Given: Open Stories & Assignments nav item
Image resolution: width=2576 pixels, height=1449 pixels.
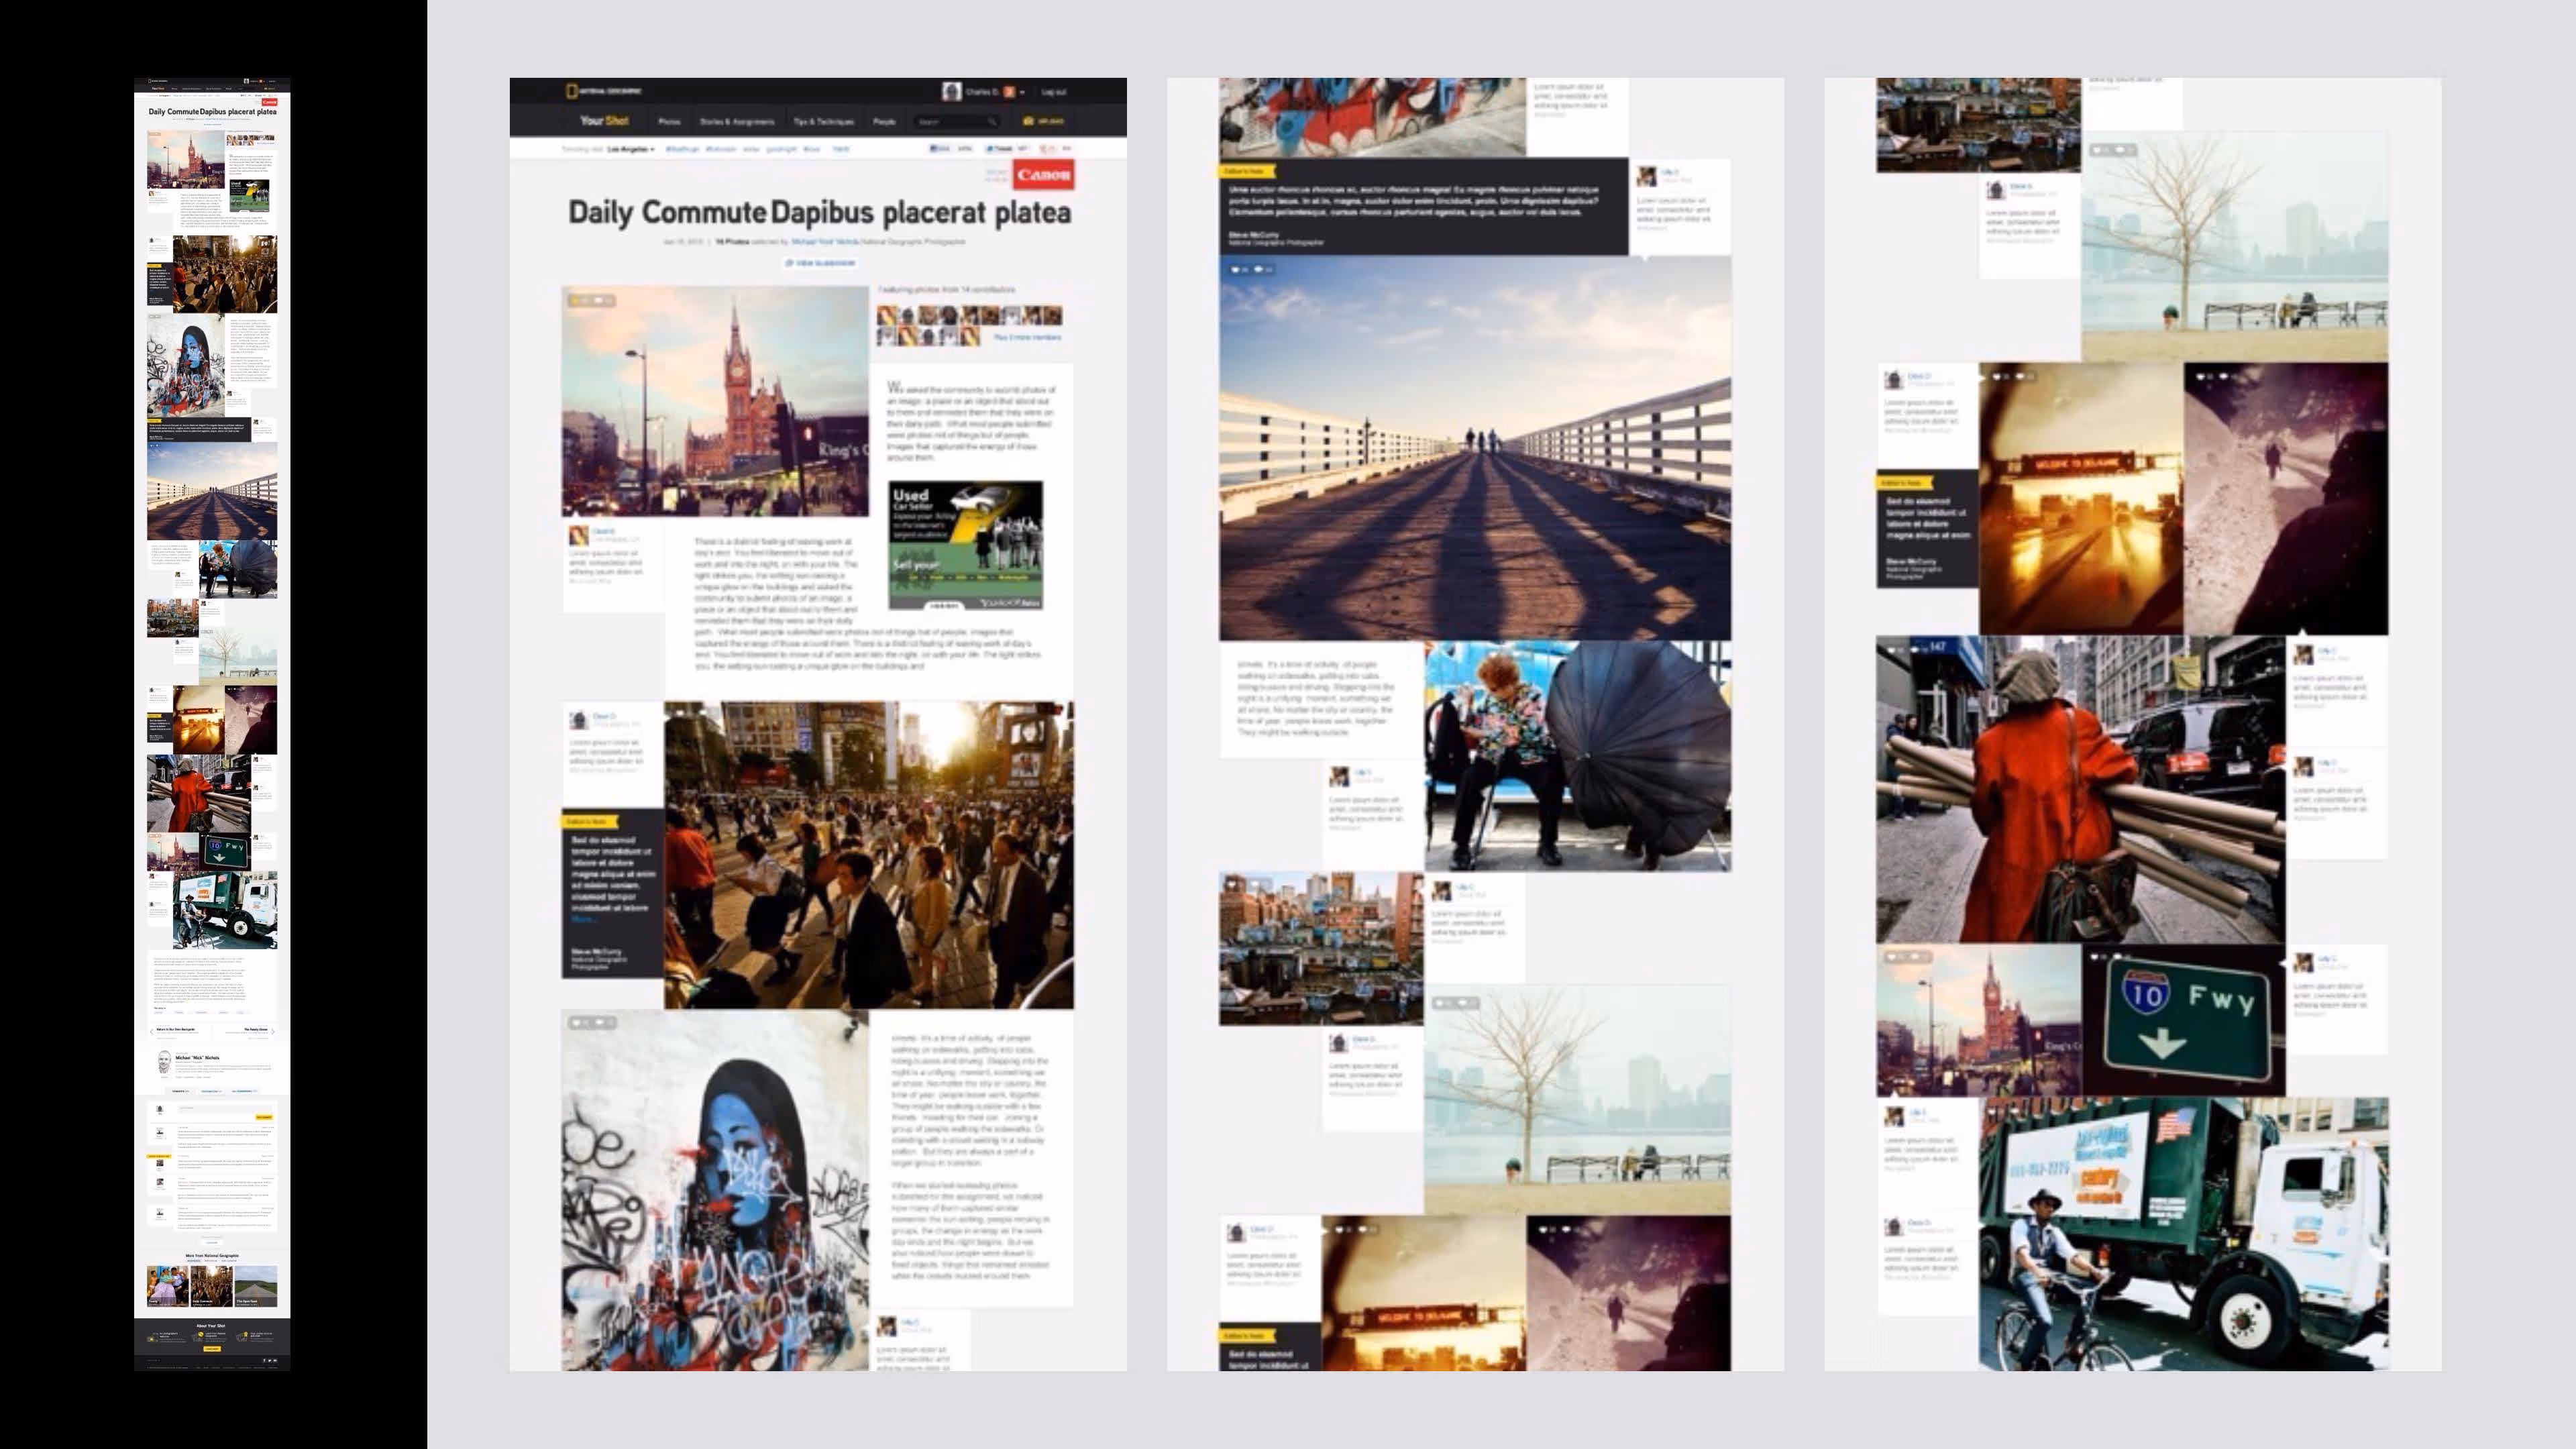Looking at the screenshot, I should coord(737,122).
